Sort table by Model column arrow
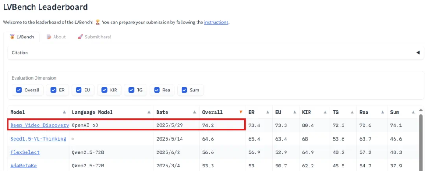Viewport: 425px width, 171px height. 64,112
